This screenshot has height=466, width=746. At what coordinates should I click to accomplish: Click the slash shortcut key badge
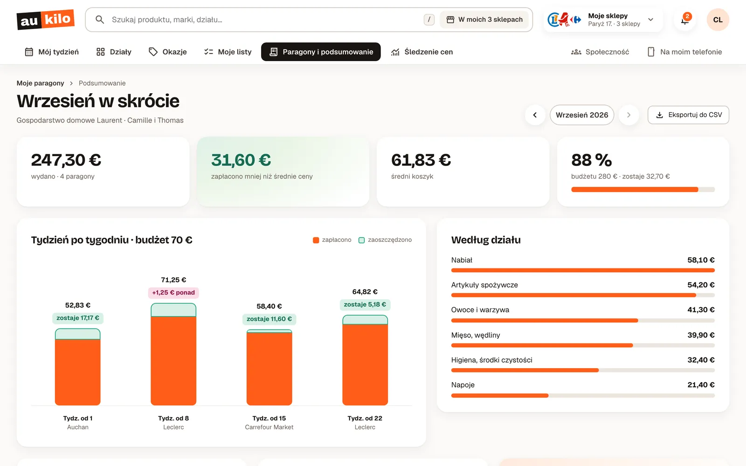tap(429, 20)
